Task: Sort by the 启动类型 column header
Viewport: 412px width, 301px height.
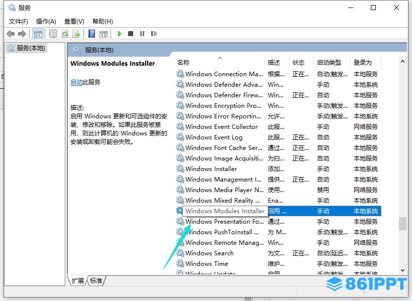Action: pyautogui.click(x=332, y=62)
